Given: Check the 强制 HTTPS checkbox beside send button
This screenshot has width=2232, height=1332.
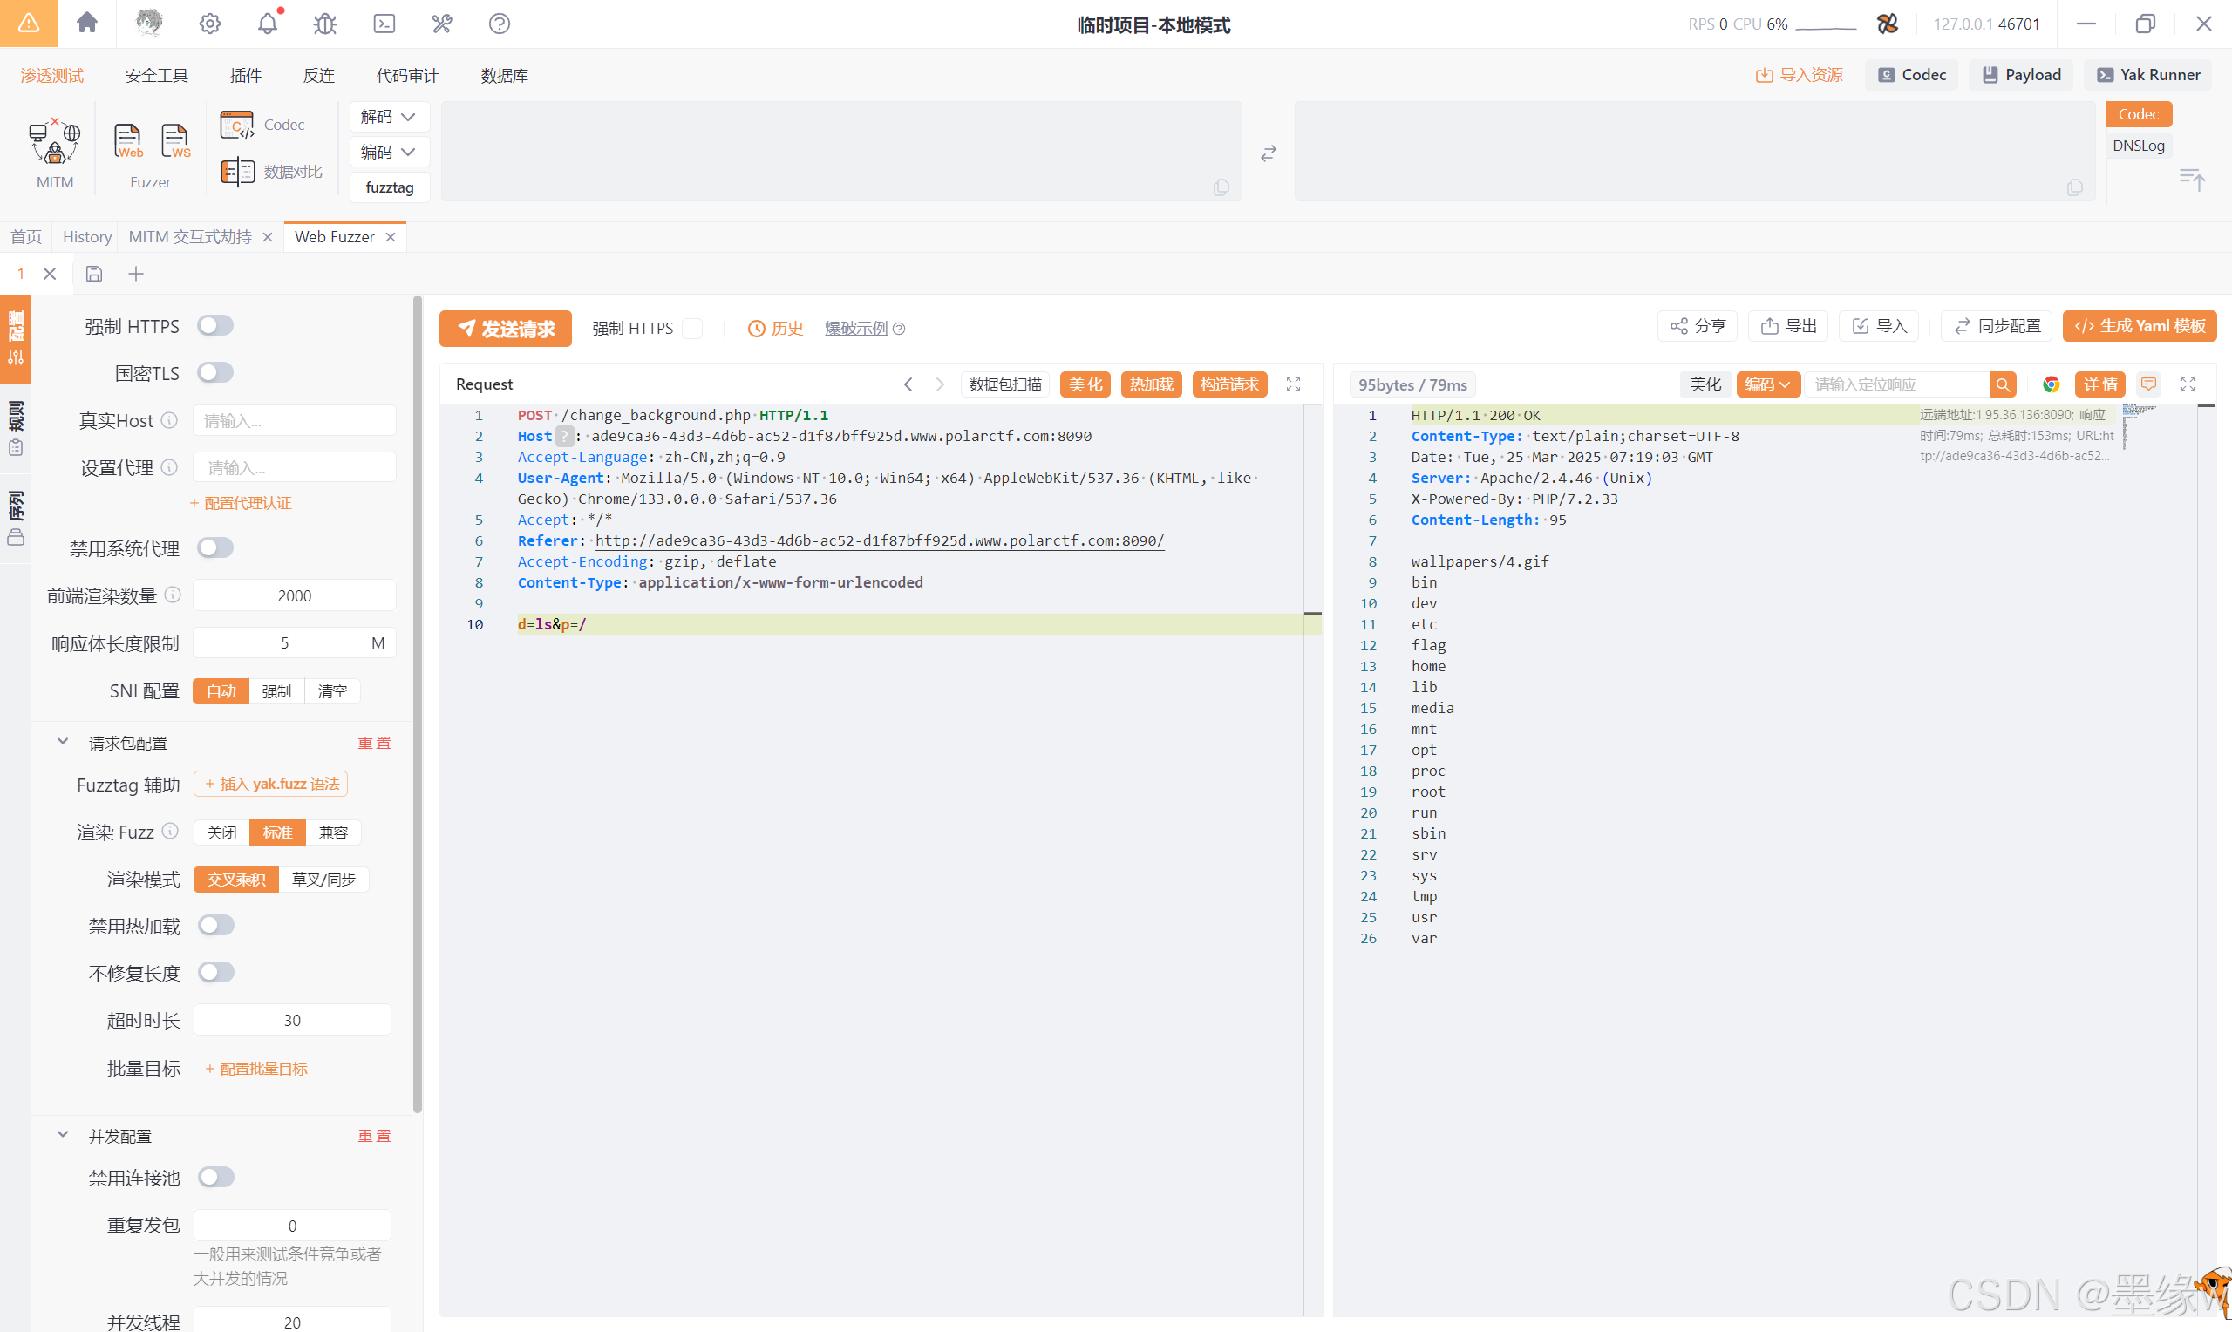Looking at the screenshot, I should pyautogui.click(x=692, y=329).
